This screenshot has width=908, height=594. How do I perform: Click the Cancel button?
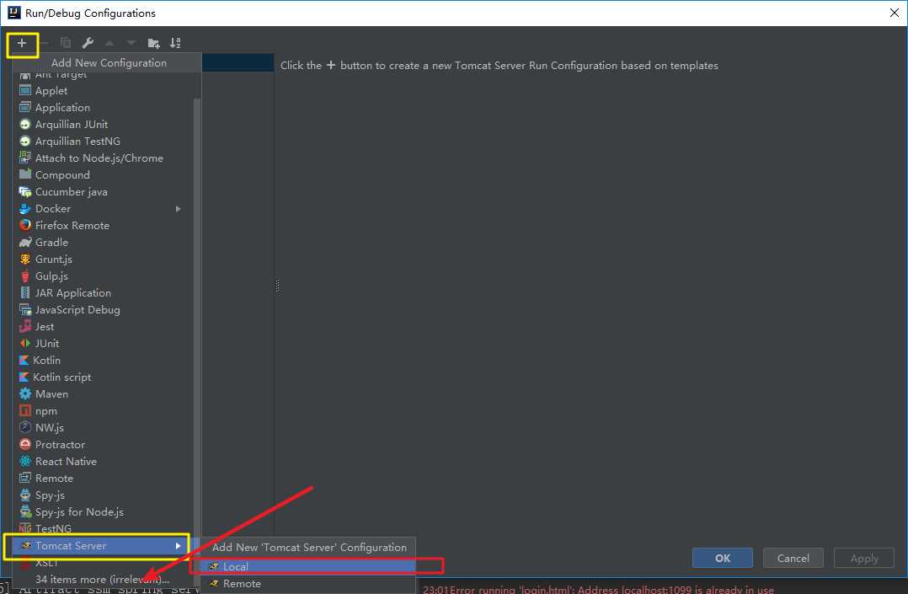(793, 558)
